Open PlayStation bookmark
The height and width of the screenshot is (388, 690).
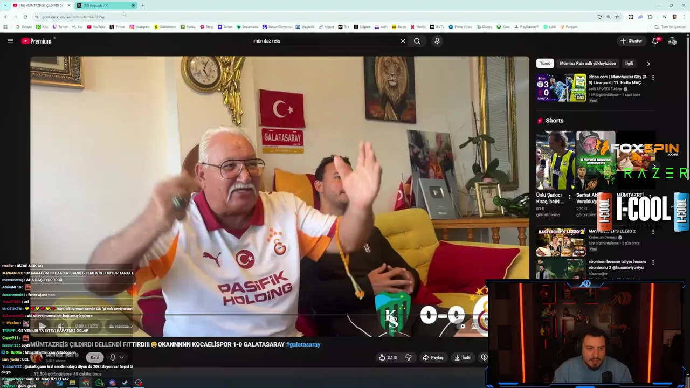(x=527, y=27)
